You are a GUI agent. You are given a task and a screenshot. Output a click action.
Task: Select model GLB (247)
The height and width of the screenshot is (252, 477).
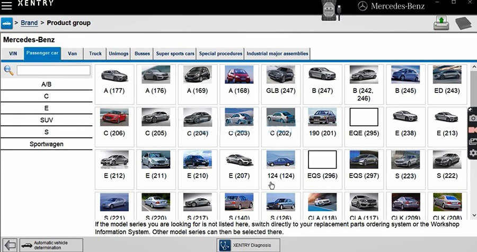[x=281, y=85]
